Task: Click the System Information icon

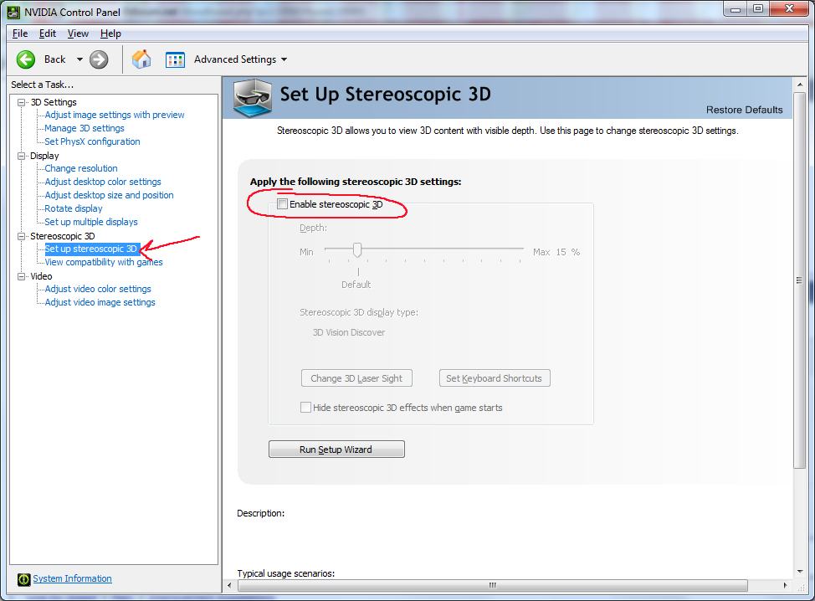Action: 24,579
